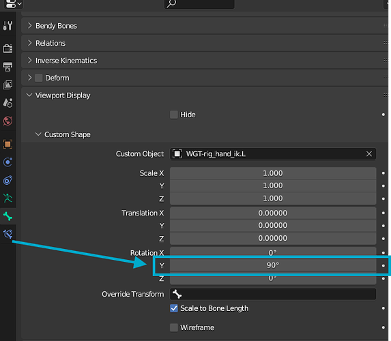Open the Output properties tab

tap(8, 67)
